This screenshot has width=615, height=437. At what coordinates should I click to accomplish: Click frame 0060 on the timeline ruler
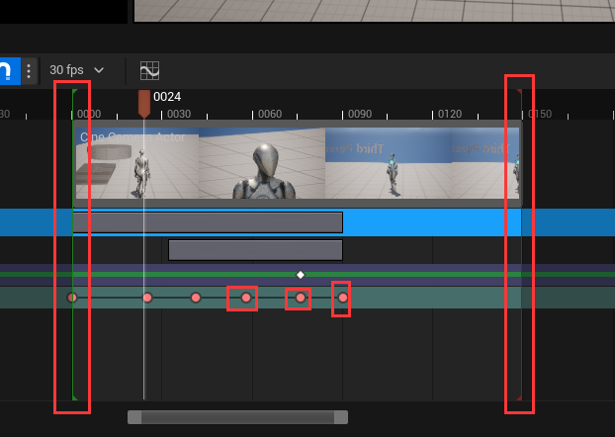(270, 114)
